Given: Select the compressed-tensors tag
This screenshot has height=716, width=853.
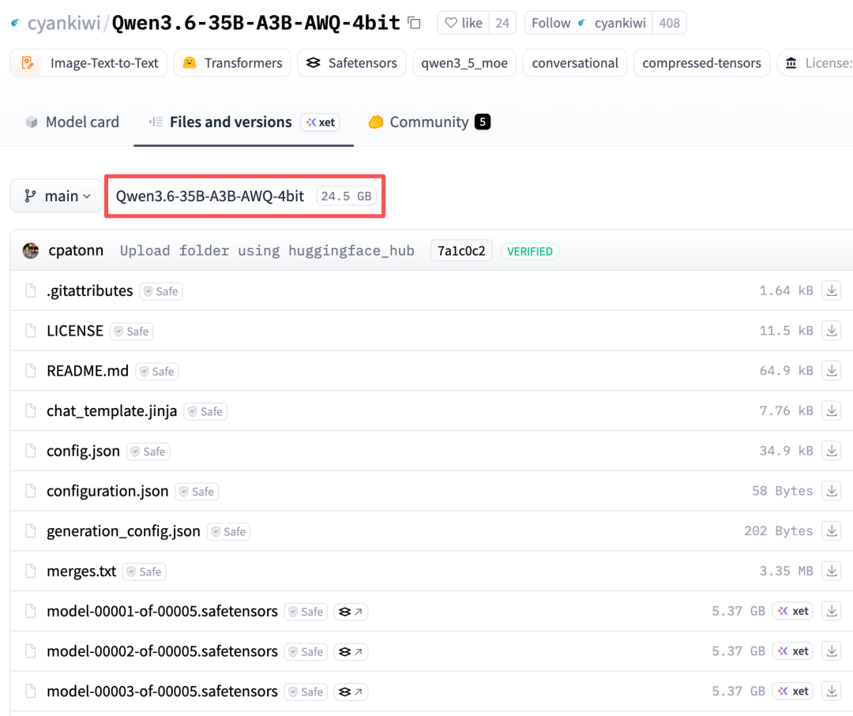Looking at the screenshot, I should (701, 63).
